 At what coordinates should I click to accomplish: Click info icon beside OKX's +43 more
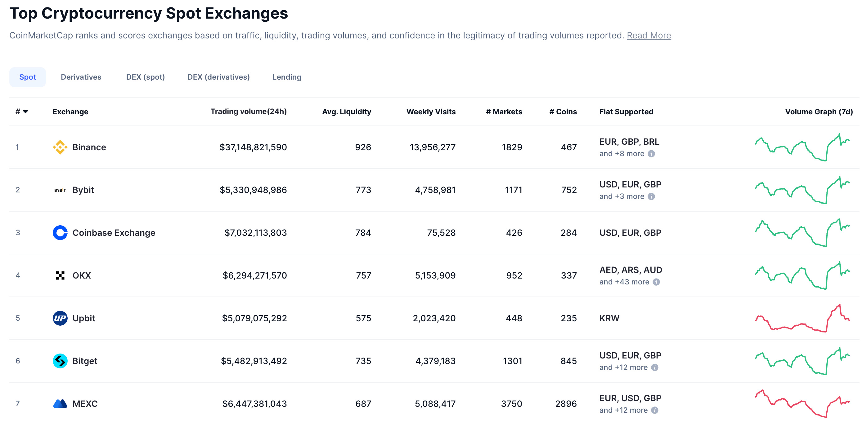[x=656, y=282]
